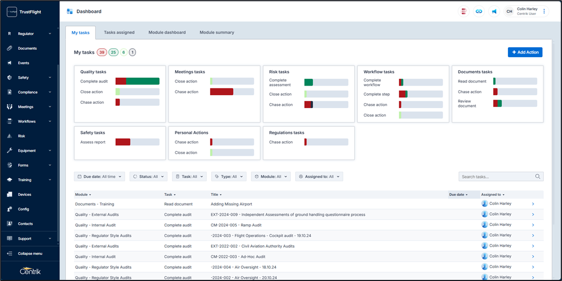Open the Due date filter dropdown

[100, 177]
